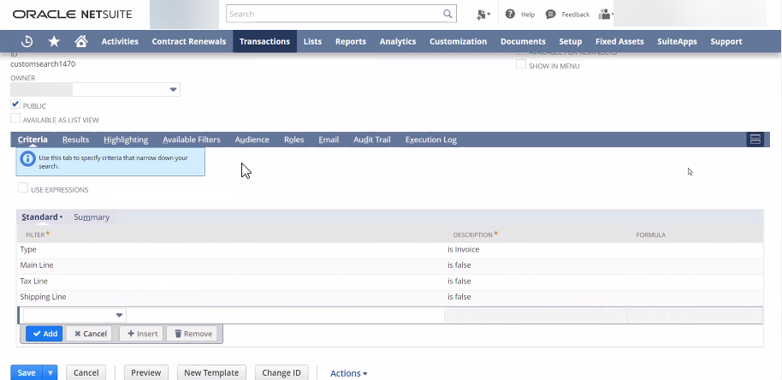782x380 pixels.
Task: Click the New Template button
Action: point(211,373)
